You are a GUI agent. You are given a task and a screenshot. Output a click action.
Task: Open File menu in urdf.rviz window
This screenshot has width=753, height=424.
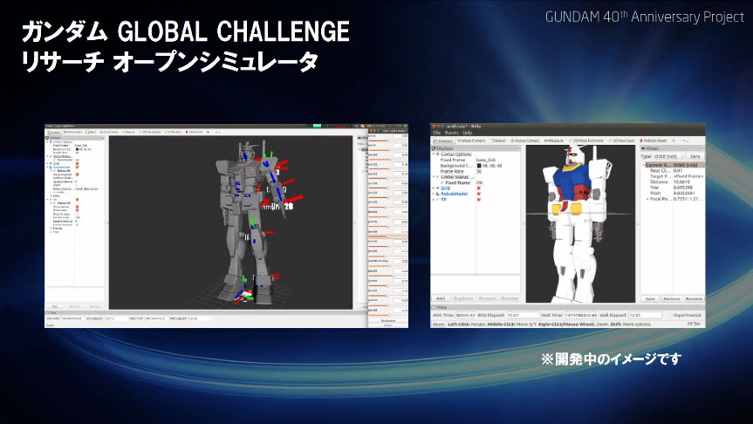[x=437, y=133]
